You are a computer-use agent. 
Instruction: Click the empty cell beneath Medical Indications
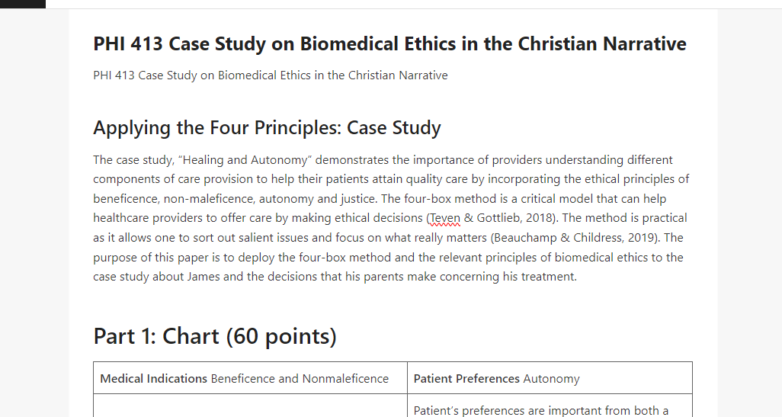[250, 406]
